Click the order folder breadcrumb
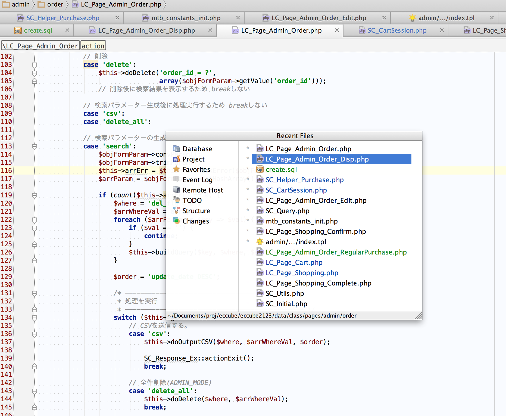 tap(55, 4)
